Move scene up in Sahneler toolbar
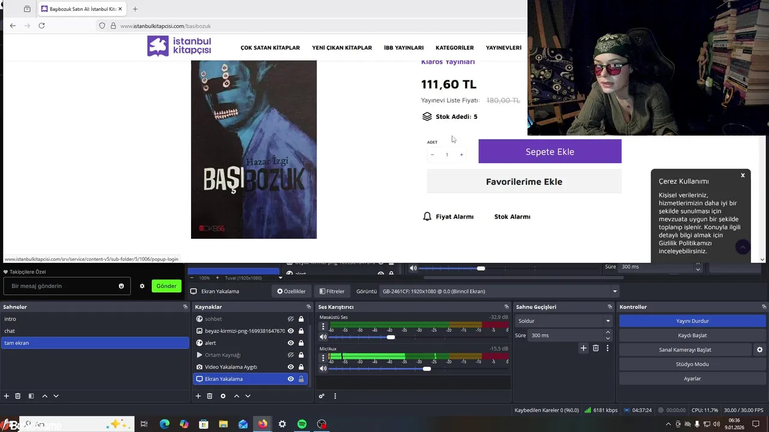769x432 pixels. (44, 396)
